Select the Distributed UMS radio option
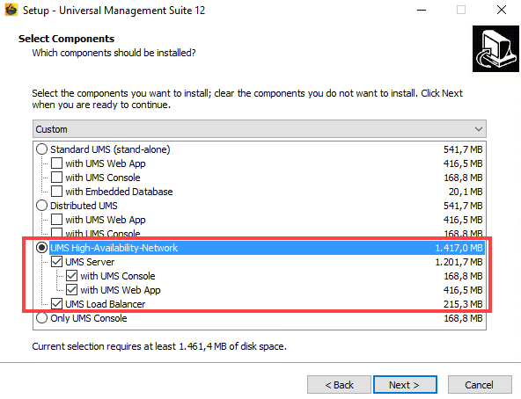 point(41,206)
